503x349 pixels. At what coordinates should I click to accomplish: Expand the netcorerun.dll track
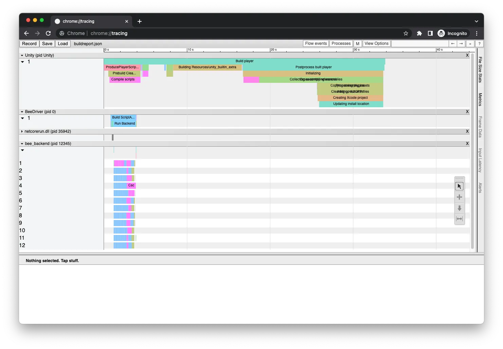pyautogui.click(x=21, y=131)
